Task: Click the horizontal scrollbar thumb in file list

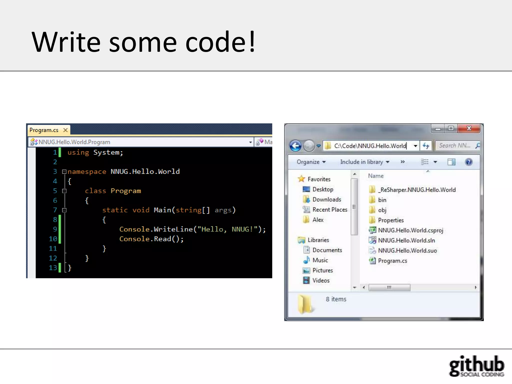Action: tap(389, 287)
